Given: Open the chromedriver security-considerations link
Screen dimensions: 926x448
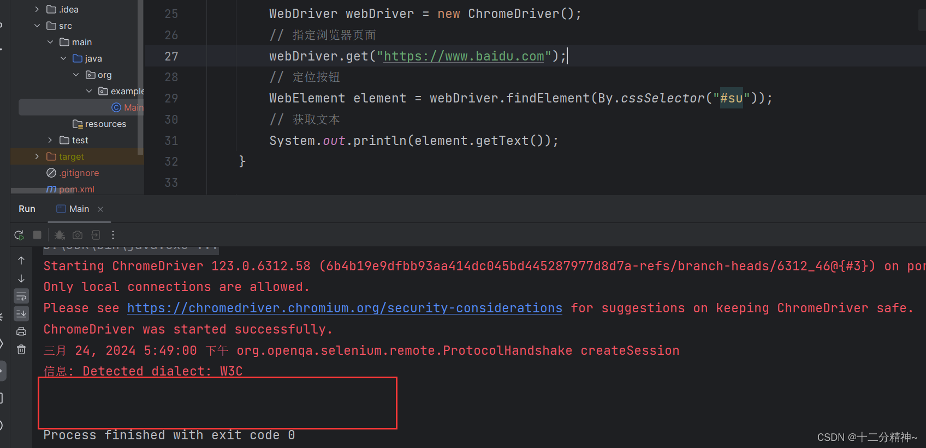Looking at the screenshot, I should [345, 308].
